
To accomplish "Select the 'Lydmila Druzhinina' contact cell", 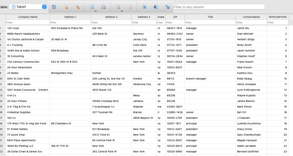I will [251, 123].
